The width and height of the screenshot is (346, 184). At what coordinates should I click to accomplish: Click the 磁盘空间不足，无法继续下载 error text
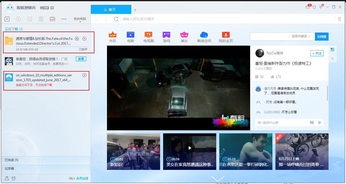coord(34,85)
